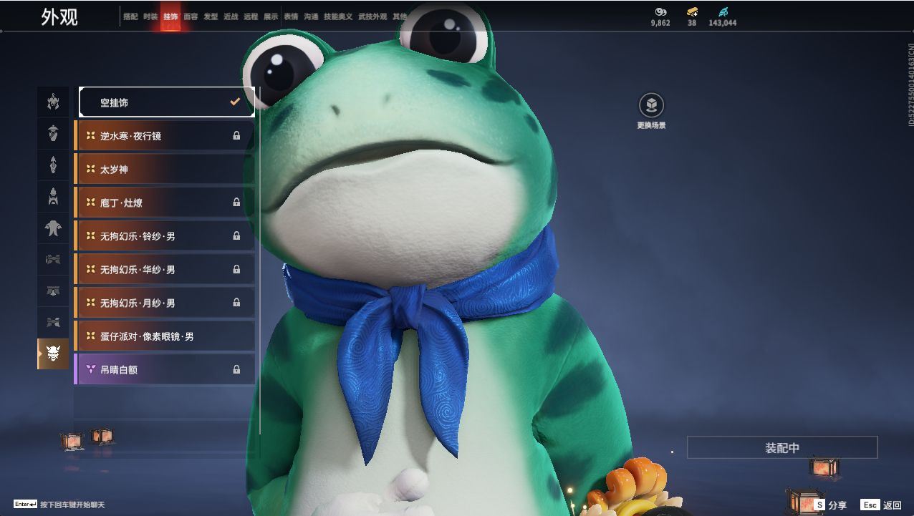
Task: Switch to the 武技外观 tab
Action: click(x=372, y=16)
